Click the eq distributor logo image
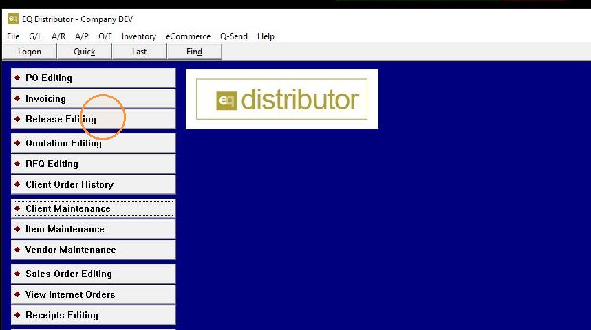591x330 pixels. click(x=282, y=99)
